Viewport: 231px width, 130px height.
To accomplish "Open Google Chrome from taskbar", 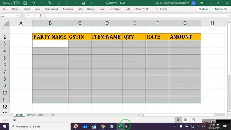I will [x=103, y=126].
